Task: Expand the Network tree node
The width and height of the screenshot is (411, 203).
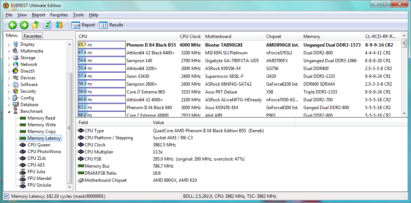Action: (x=9, y=64)
